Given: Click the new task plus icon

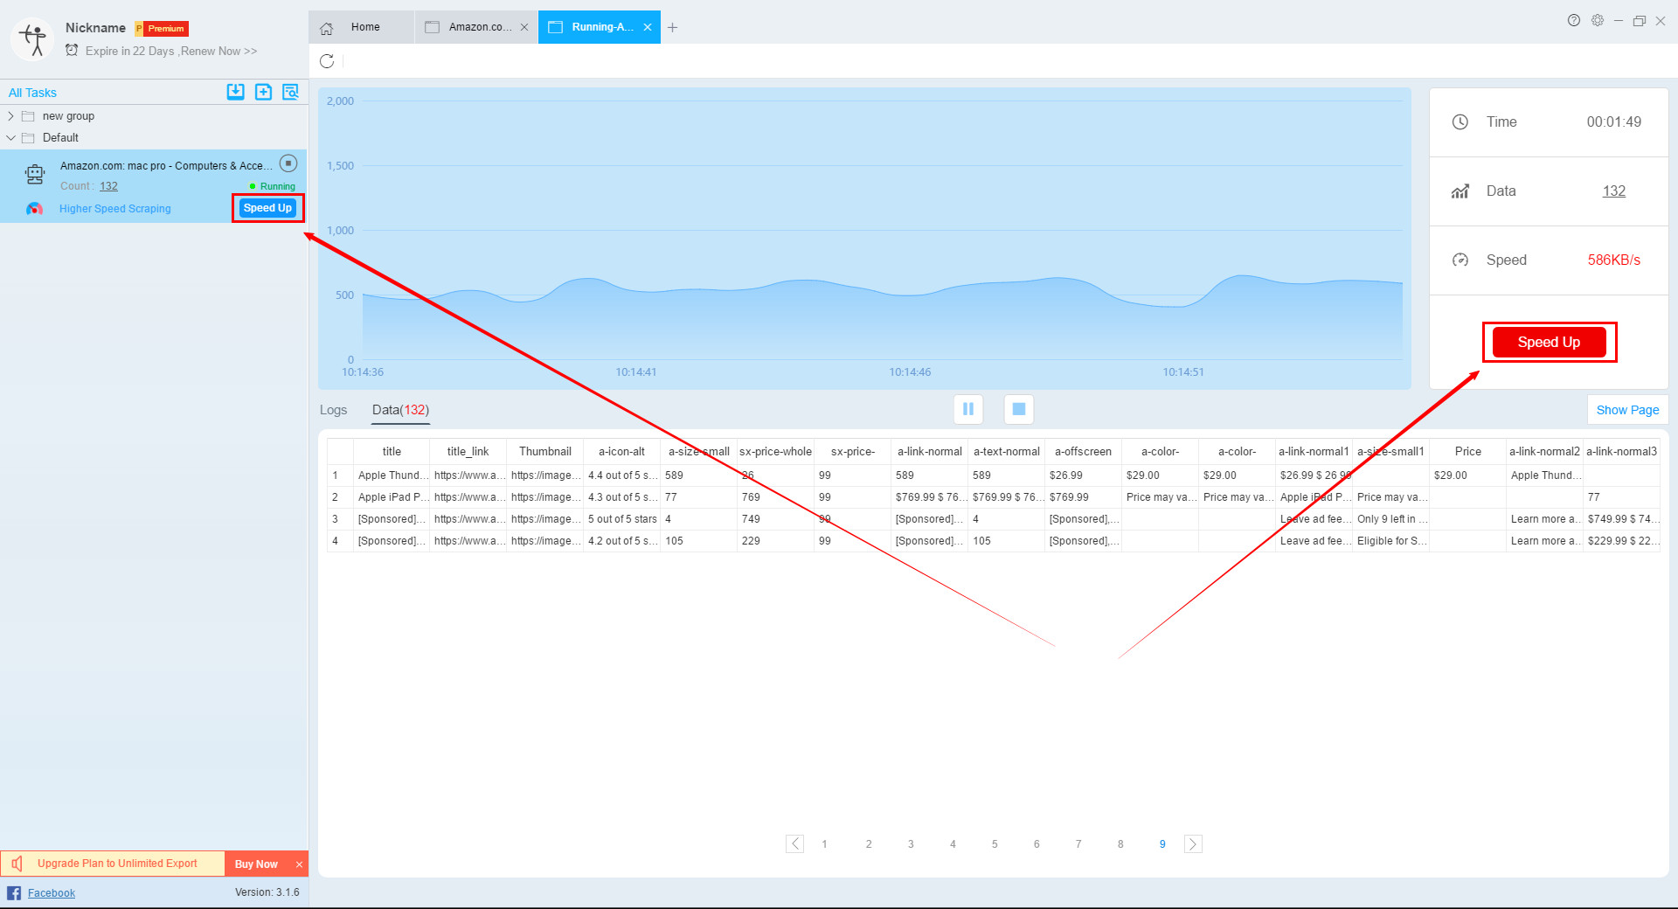Looking at the screenshot, I should pyautogui.click(x=263, y=92).
